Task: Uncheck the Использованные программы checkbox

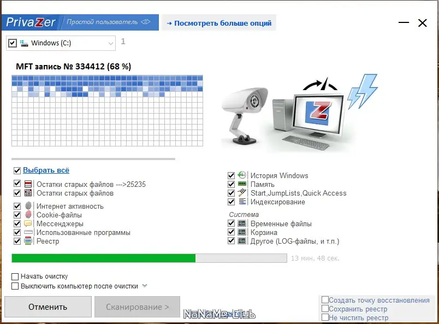Action: click(x=17, y=232)
